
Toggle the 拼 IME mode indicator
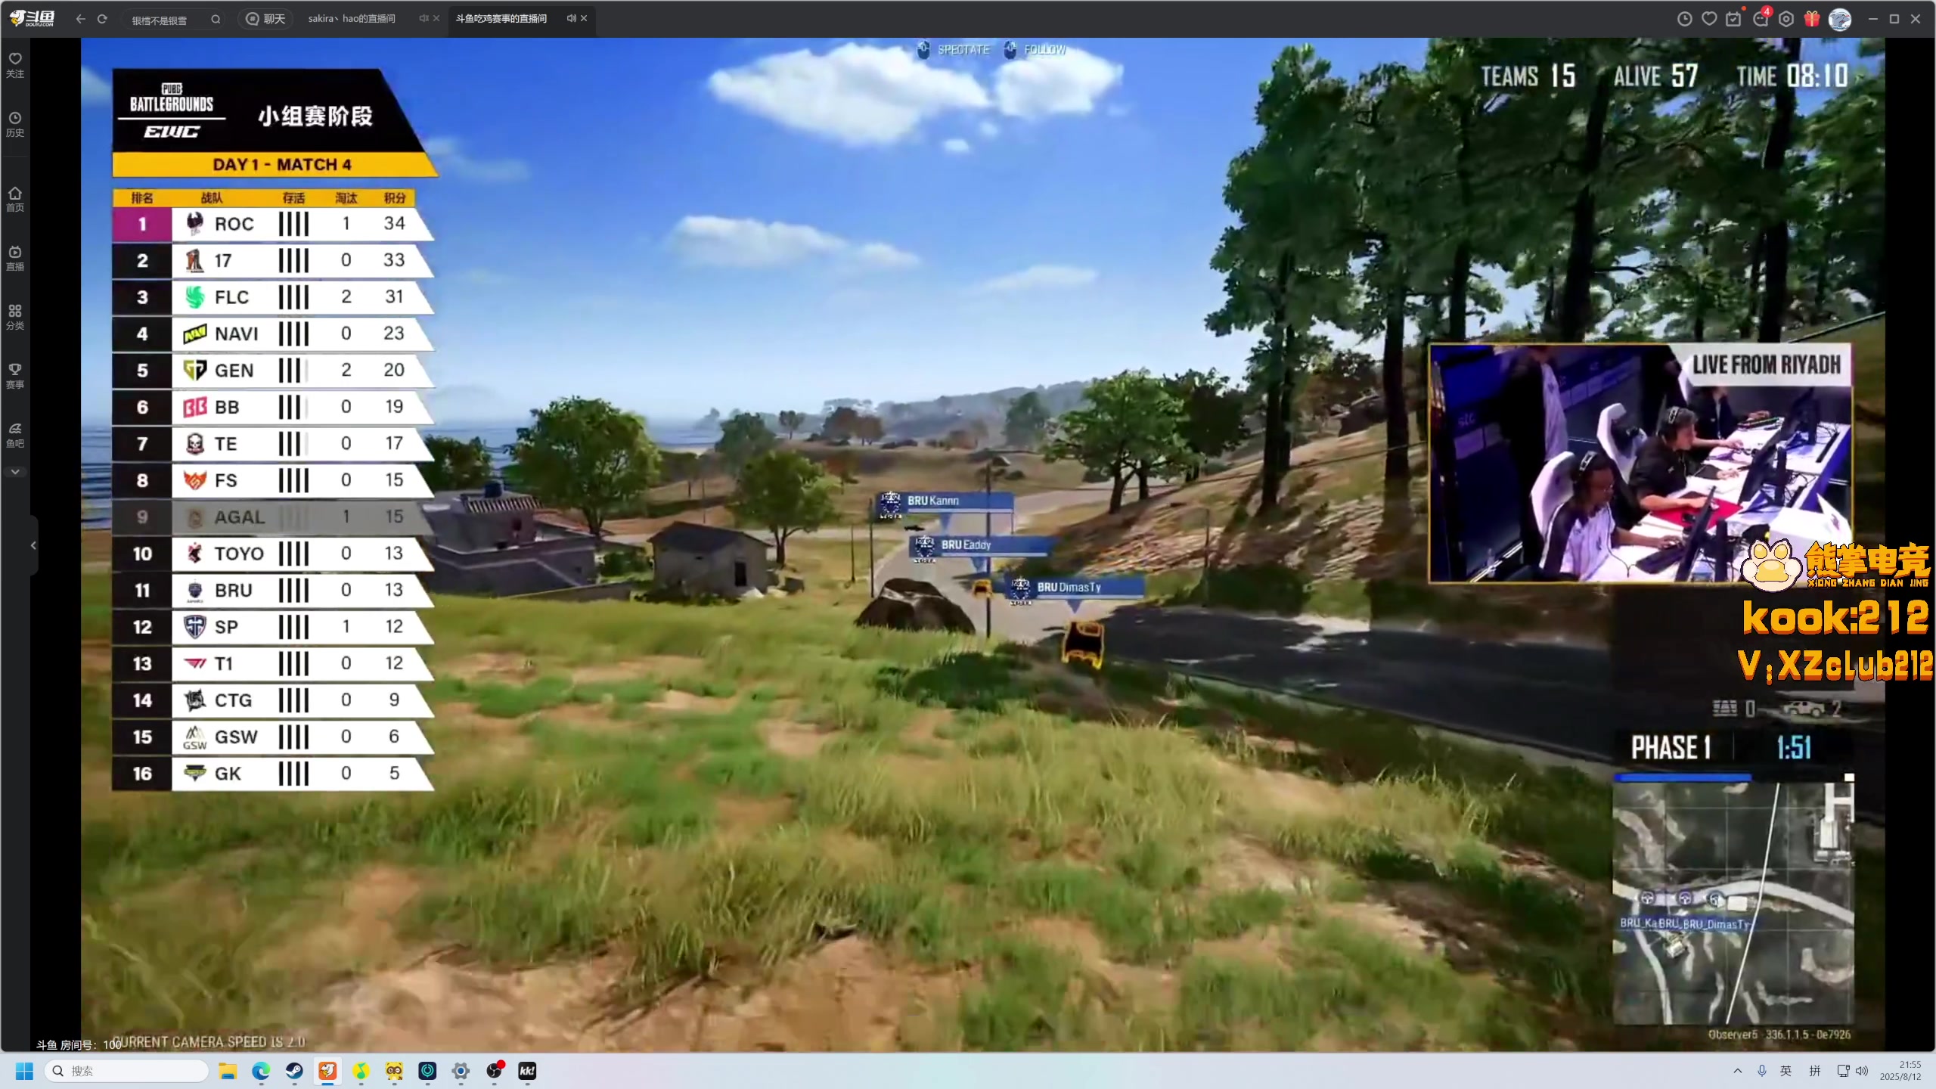pos(1815,1071)
